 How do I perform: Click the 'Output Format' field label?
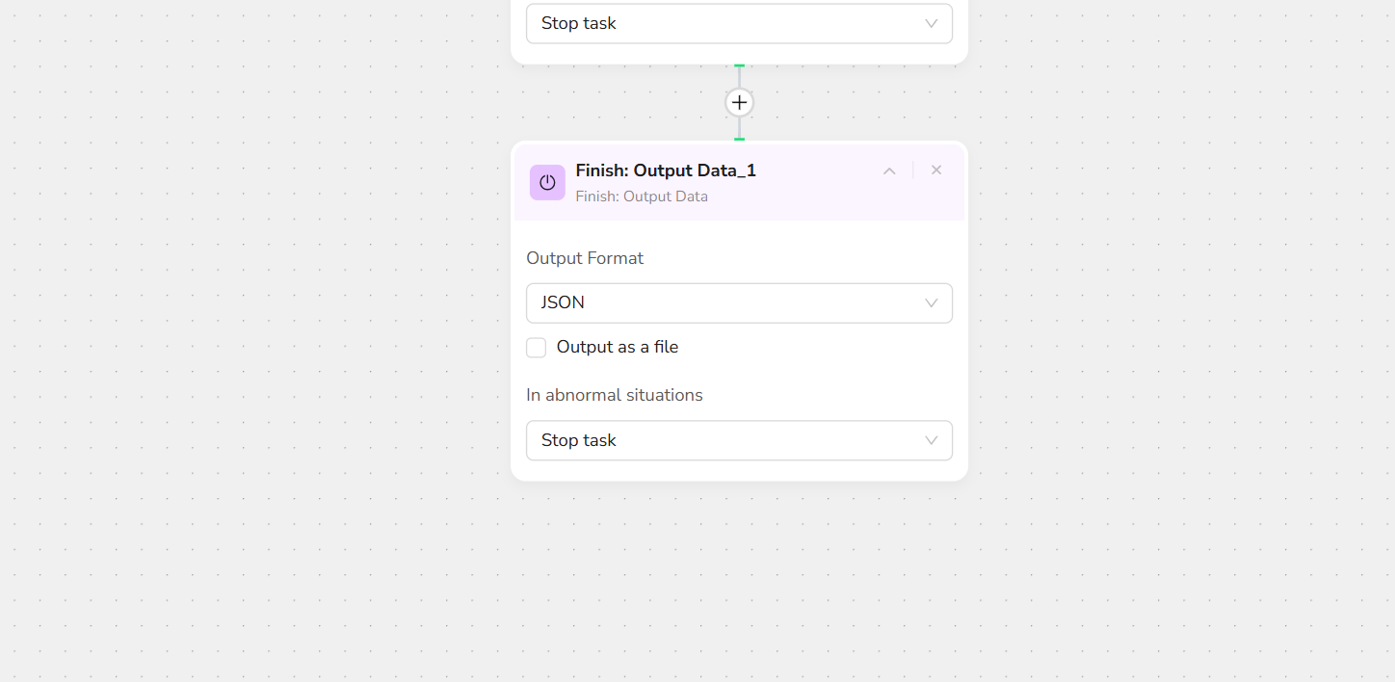(x=585, y=258)
